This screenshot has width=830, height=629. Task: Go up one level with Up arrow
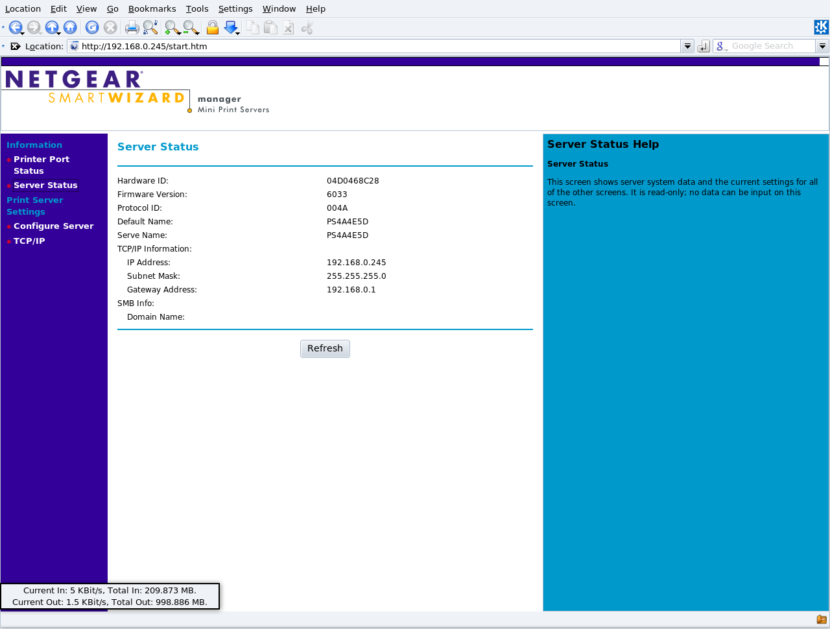[x=51, y=27]
